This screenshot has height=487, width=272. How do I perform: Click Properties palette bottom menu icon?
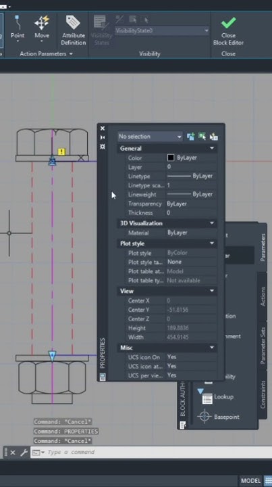point(103,377)
